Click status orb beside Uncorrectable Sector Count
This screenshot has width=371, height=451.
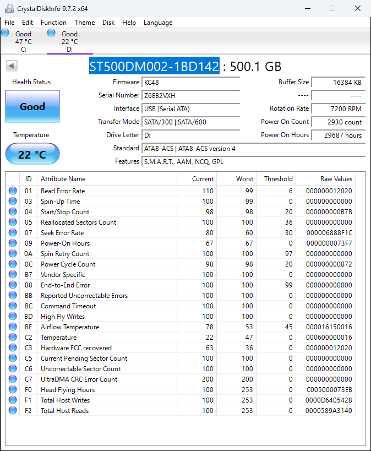click(13, 368)
